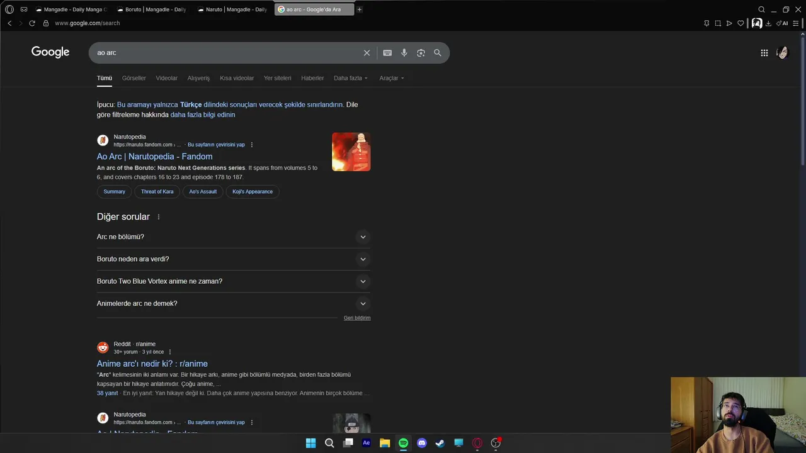
Task: Switch to the 'Kısa videolar' tab
Action: point(237,78)
